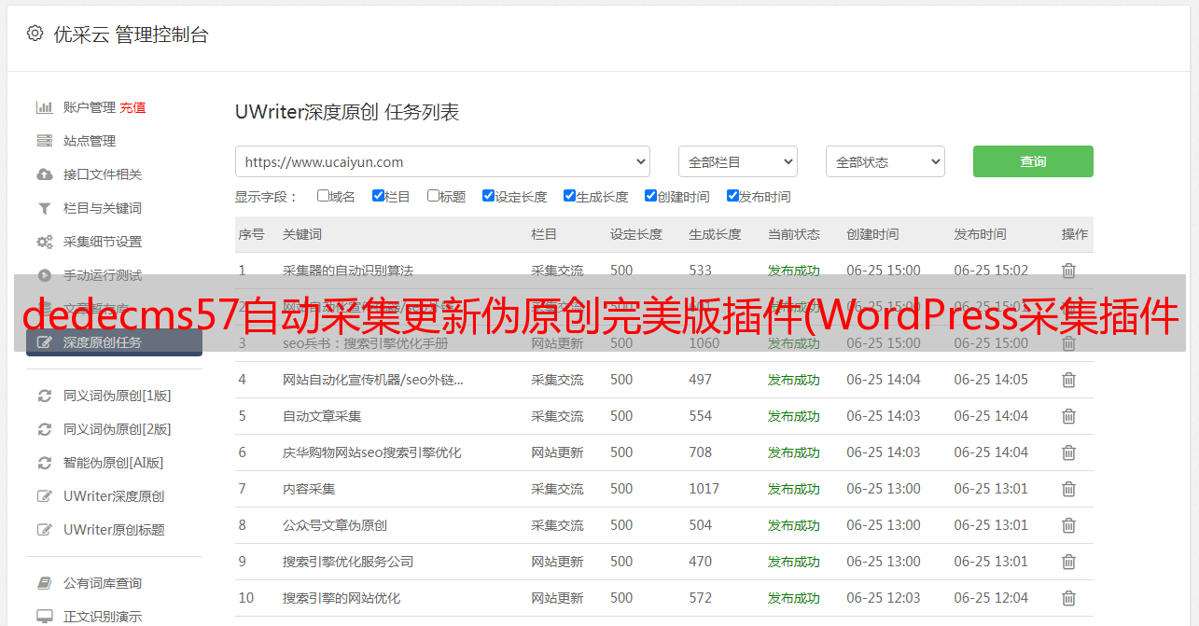The image size is (1199, 626).
Task: Click the play icon for 手动运行测试
Action: coord(44,275)
